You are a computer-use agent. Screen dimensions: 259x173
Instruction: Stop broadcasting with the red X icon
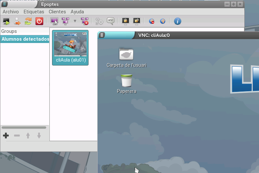(85, 22)
